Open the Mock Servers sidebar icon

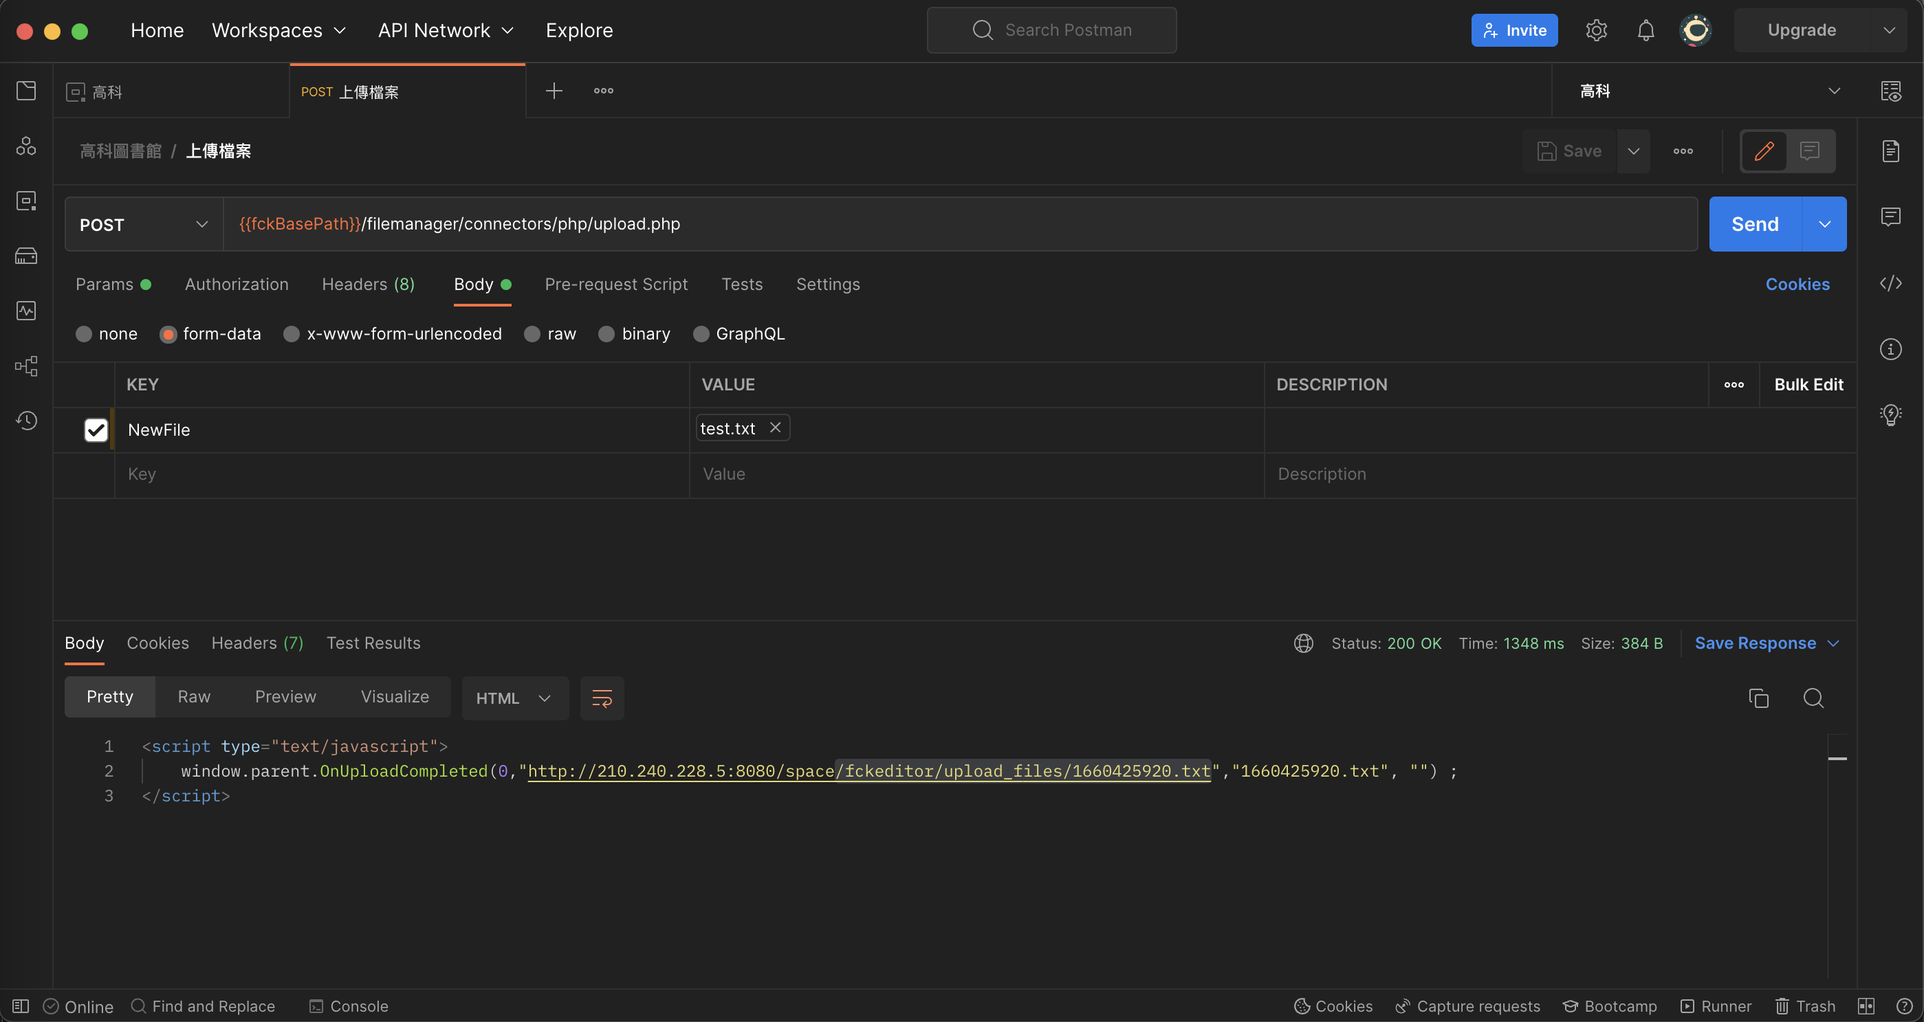[26, 256]
